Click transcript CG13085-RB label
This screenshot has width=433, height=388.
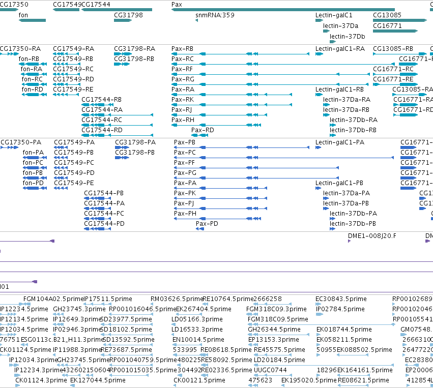pos(393,49)
